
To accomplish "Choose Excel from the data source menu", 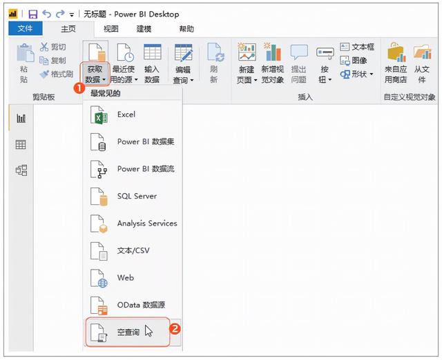I will click(133, 114).
